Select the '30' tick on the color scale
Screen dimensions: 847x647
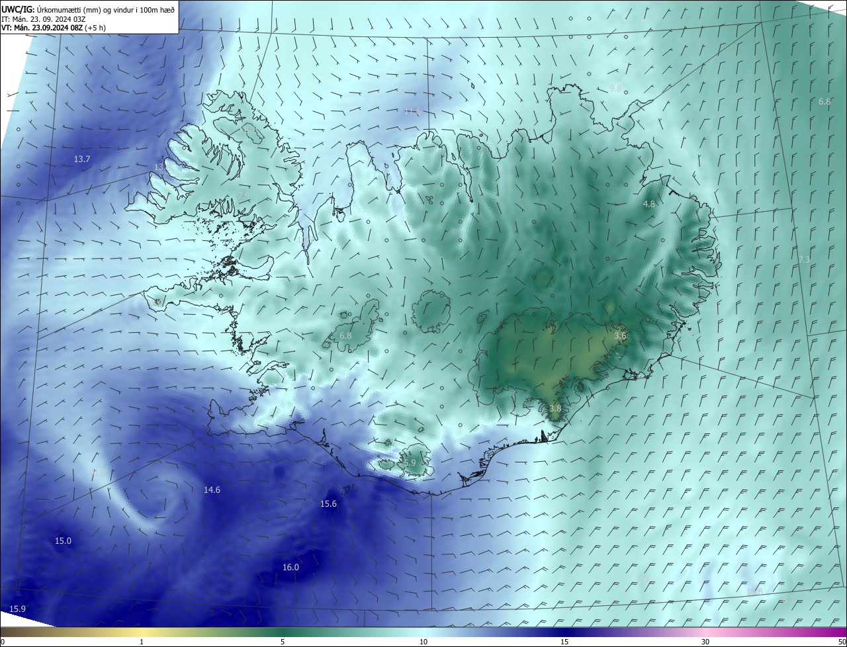(x=705, y=642)
